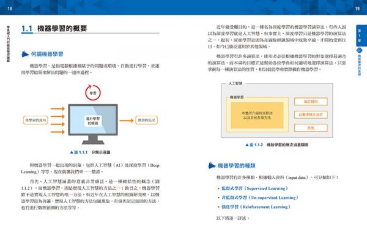Viewport: 367px width, 232px height.
Task: Click the blue hexagon icon on chapter tab
Action: click(360, 50)
